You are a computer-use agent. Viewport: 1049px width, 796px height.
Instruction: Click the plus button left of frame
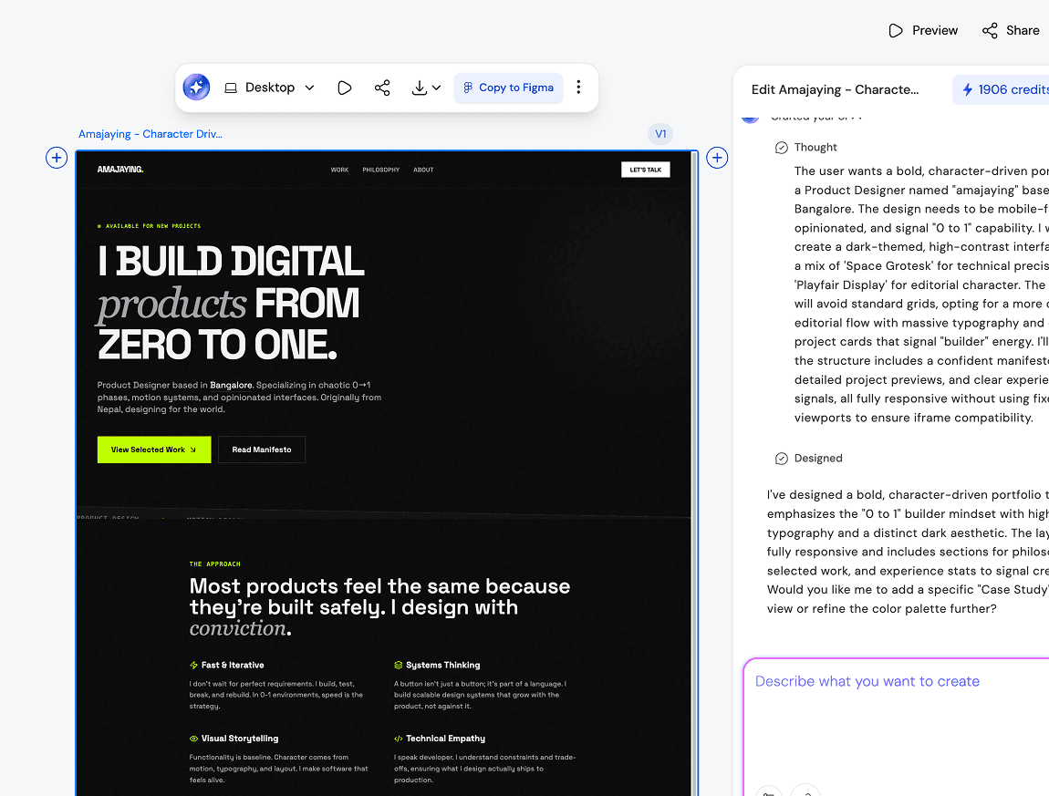(x=57, y=159)
